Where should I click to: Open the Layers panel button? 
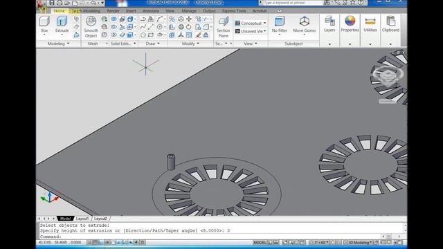pyautogui.click(x=329, y=24)
